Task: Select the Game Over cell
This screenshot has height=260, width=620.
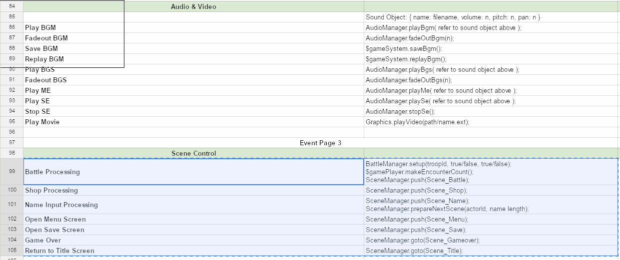Action: click(x=193, y=240)
